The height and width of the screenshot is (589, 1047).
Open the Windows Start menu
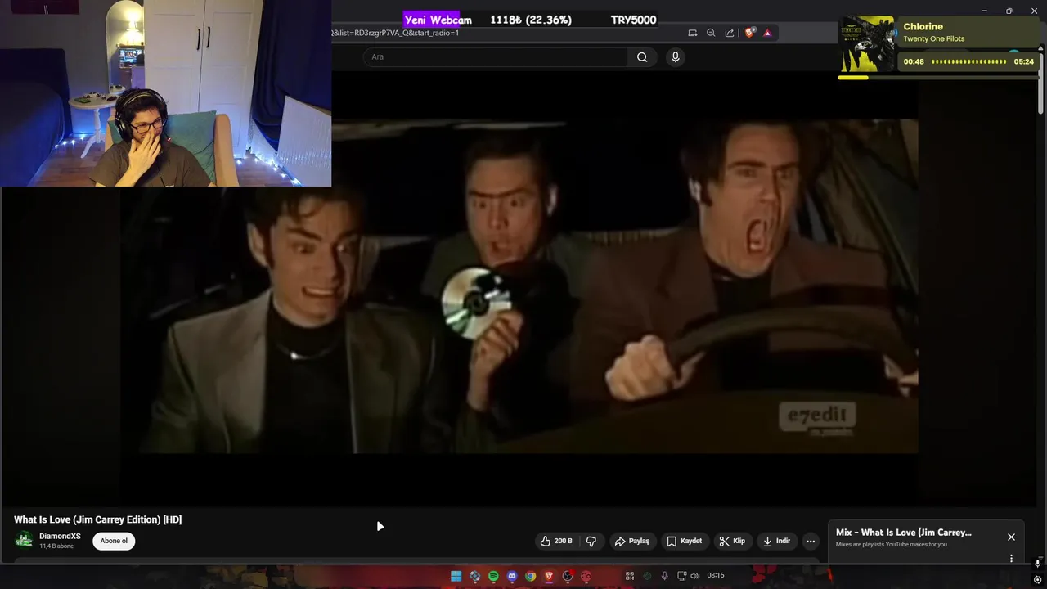[456, 576]
